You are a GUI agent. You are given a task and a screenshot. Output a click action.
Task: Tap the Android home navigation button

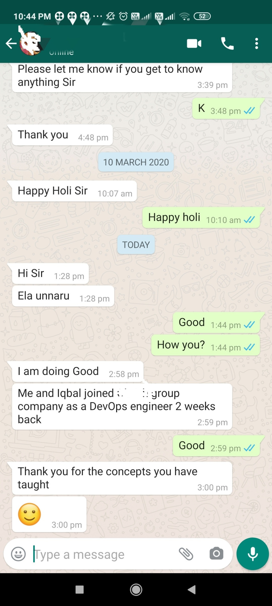tap(136, 590)
